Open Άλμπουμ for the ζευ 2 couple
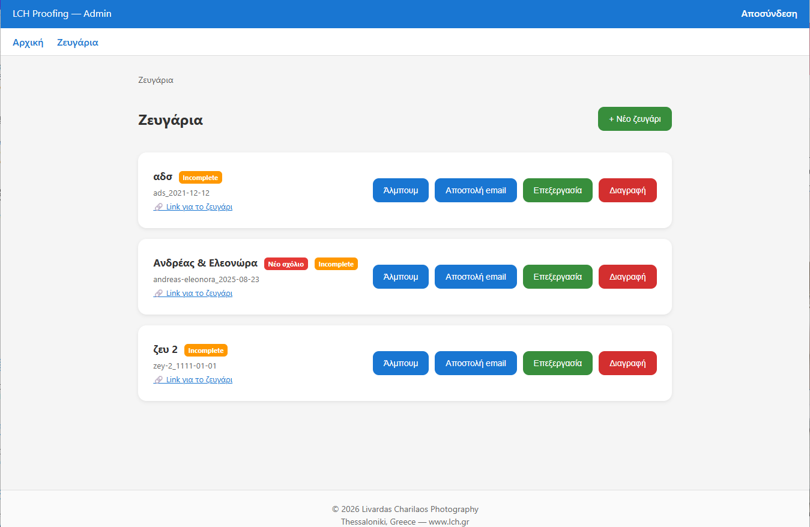This screenshot has width=810, height=527. click(400, 363)
